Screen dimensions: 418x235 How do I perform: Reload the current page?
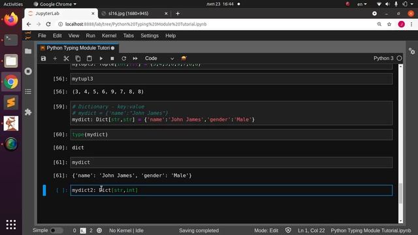click(48, 24)
